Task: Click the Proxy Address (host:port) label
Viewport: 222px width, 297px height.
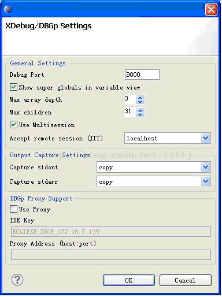Action: pos(53,243)
